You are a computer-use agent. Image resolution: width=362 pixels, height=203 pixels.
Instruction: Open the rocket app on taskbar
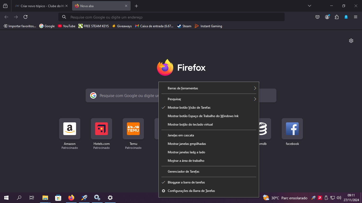coord(84,198)
